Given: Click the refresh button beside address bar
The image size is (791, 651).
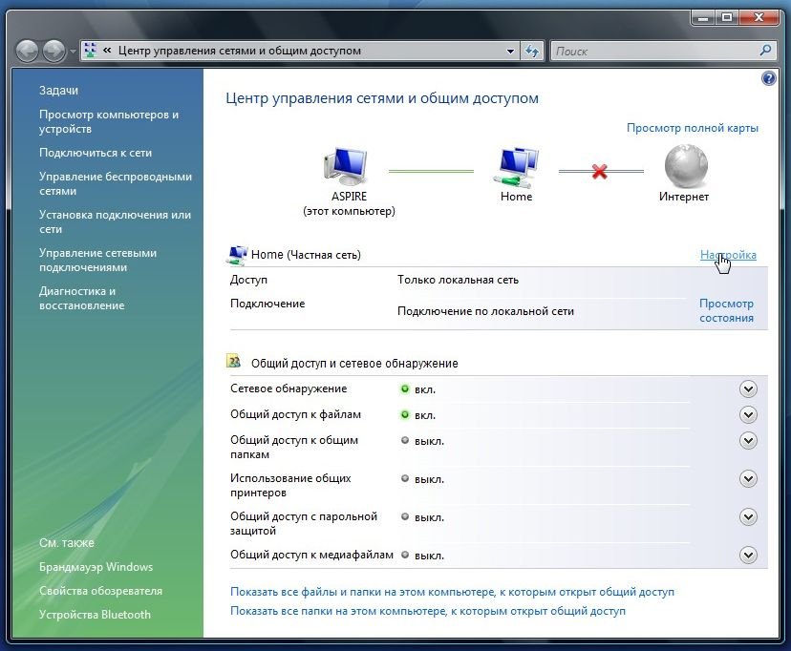Looking at the screenshot, I should pyautogui.click(x=533, y=51).
